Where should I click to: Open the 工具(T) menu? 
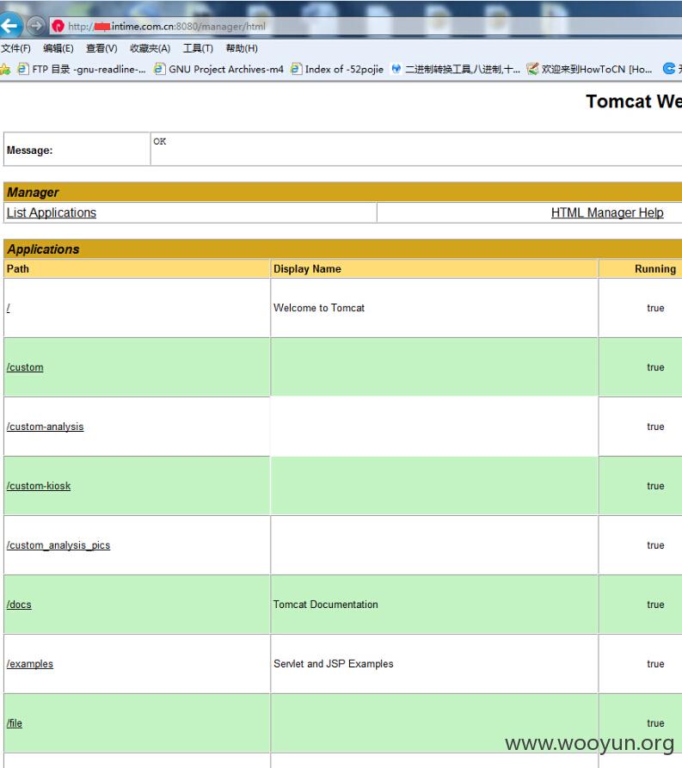[x=198, y=48]
